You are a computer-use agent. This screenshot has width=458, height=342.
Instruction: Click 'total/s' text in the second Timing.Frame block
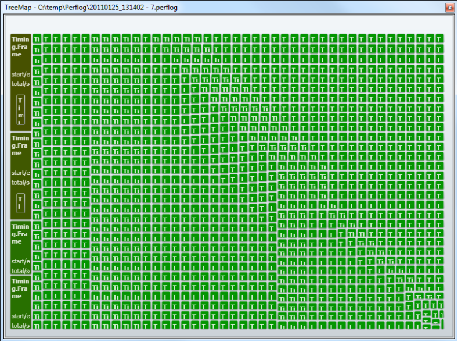(x=20, y=183)
